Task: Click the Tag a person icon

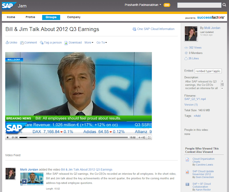Action: [42, 43]
